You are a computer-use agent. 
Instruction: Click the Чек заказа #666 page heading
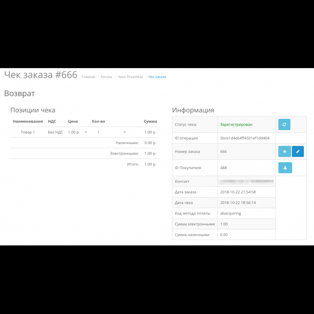click(41, 75)
